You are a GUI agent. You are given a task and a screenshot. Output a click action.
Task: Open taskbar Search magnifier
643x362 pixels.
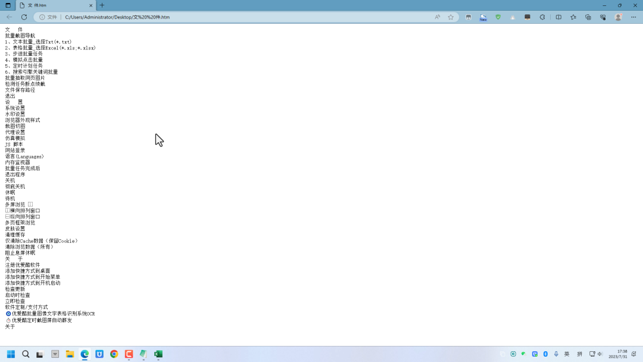(x=26, y=354)
